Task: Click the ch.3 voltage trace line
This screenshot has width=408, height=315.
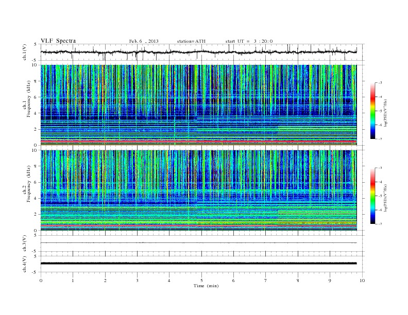Action: point(198,243)
